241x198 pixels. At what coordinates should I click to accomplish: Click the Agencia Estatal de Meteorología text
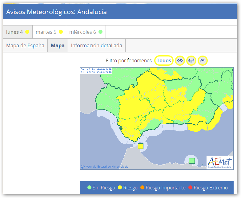(107, 167)
